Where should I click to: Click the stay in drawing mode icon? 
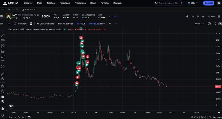tap(3, 91)
